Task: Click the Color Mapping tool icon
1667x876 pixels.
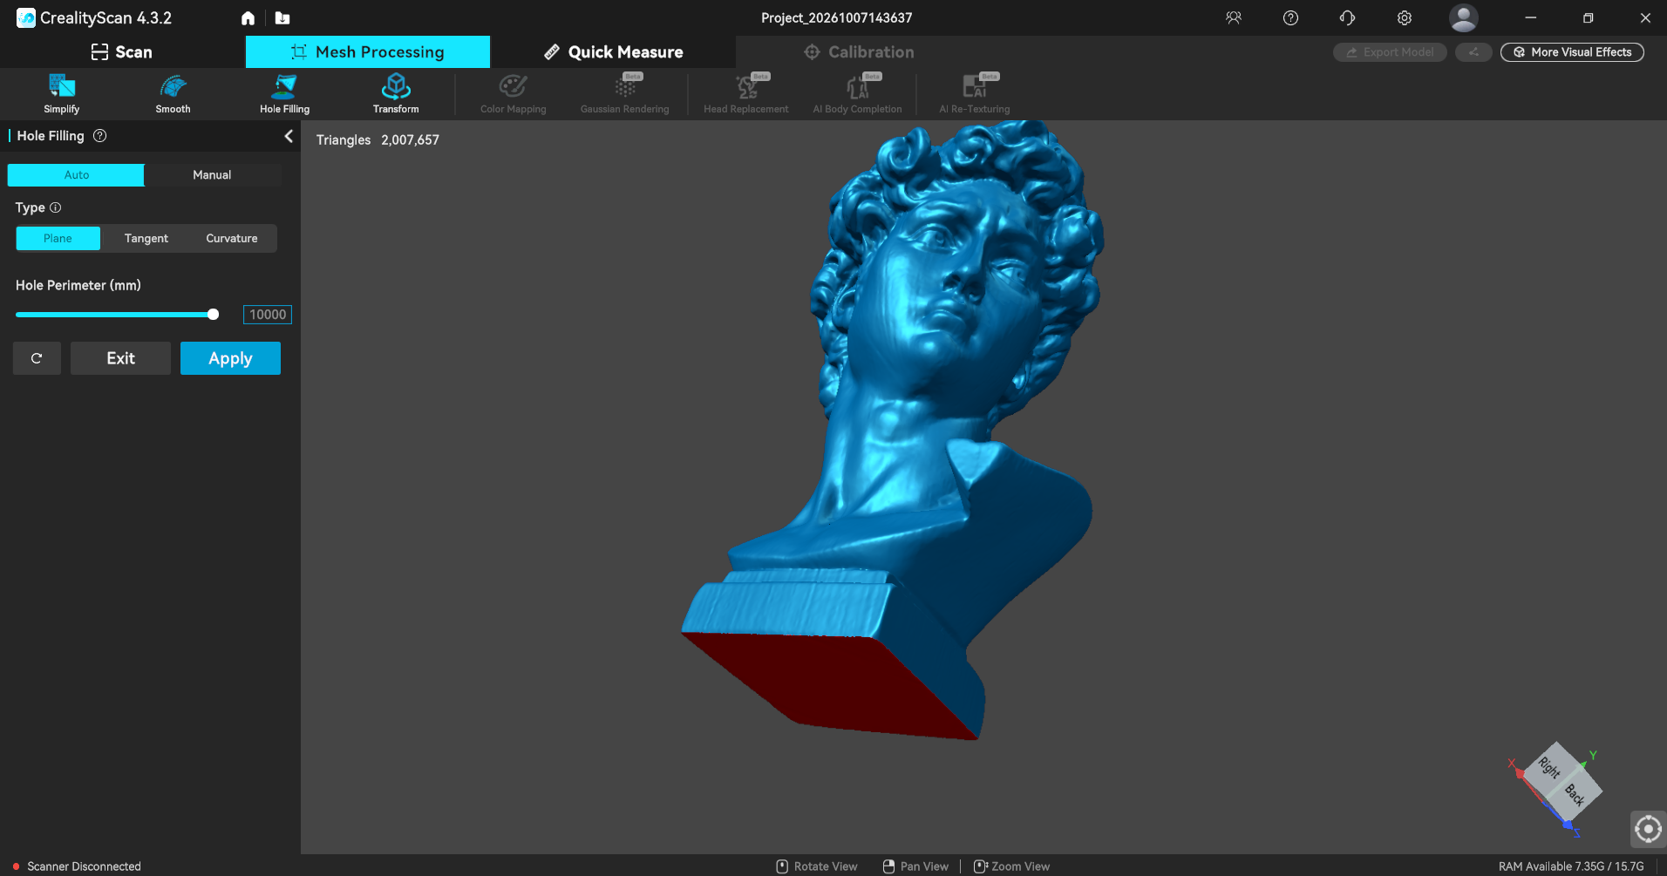Action: click(x=513, y=86)
